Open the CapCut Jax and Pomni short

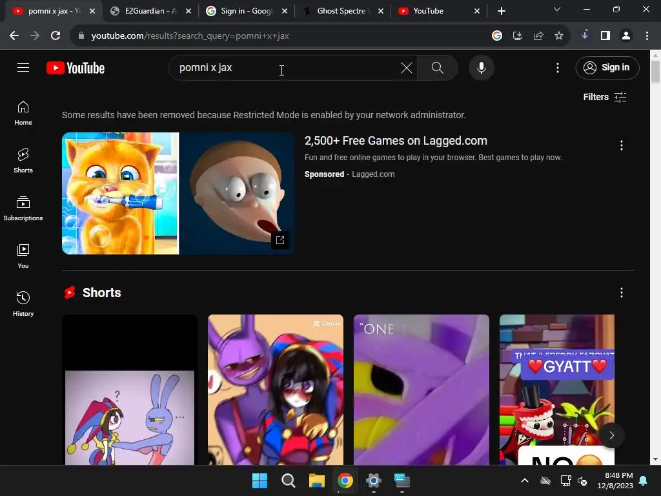tap(276, 389)
